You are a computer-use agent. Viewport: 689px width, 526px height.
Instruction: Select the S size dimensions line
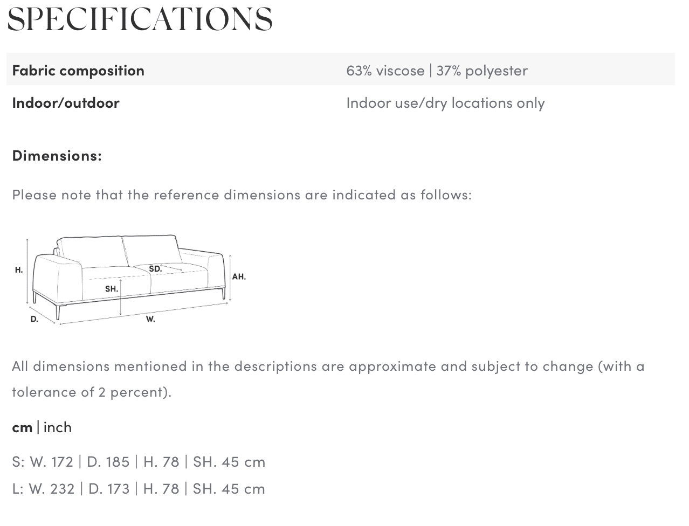click(x=139, y=462)
